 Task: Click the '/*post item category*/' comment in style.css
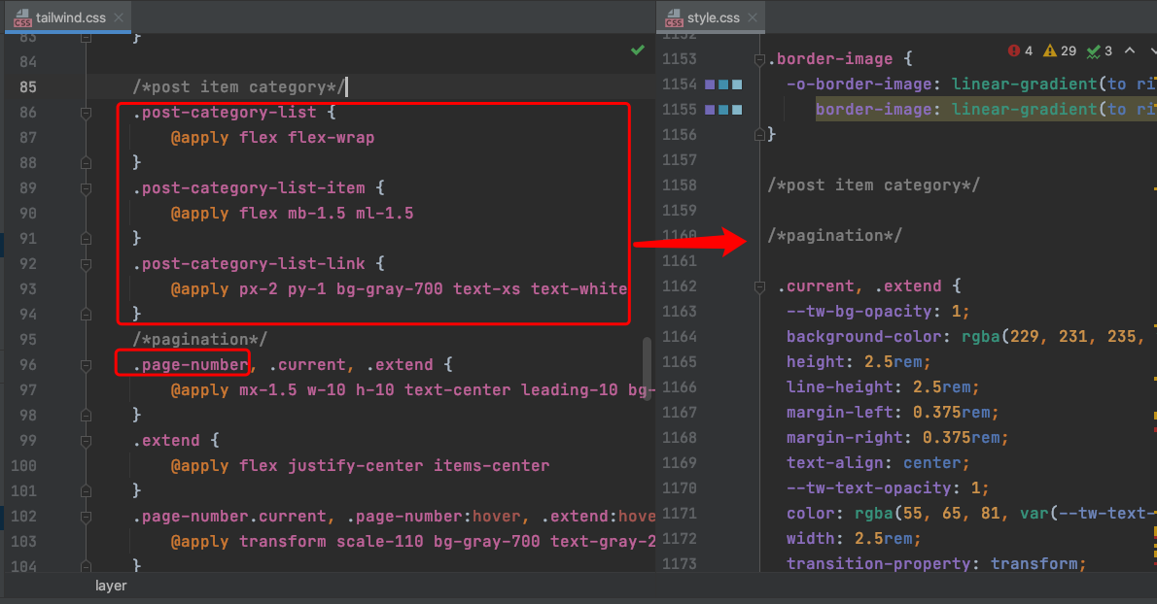(874, 185)
